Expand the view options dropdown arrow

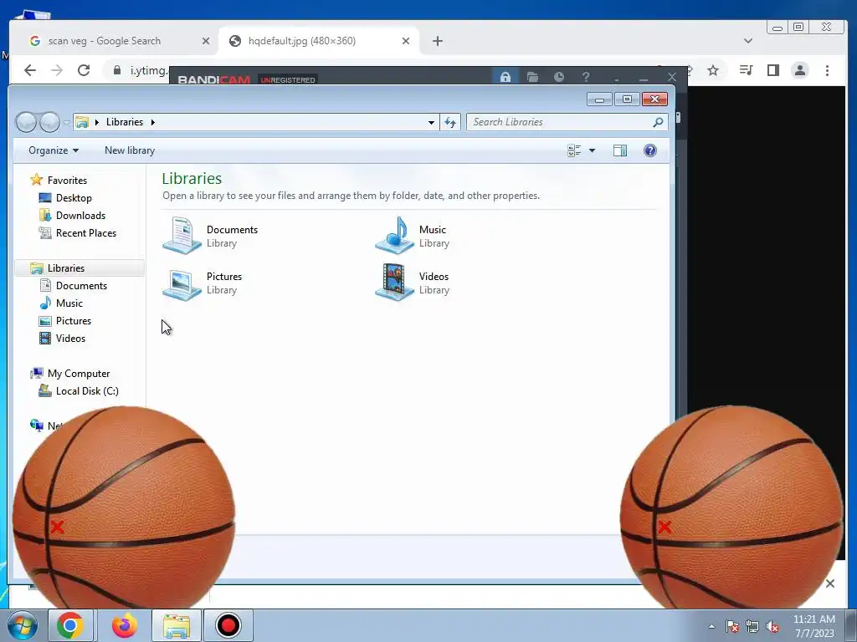click(x=592, y=150)
